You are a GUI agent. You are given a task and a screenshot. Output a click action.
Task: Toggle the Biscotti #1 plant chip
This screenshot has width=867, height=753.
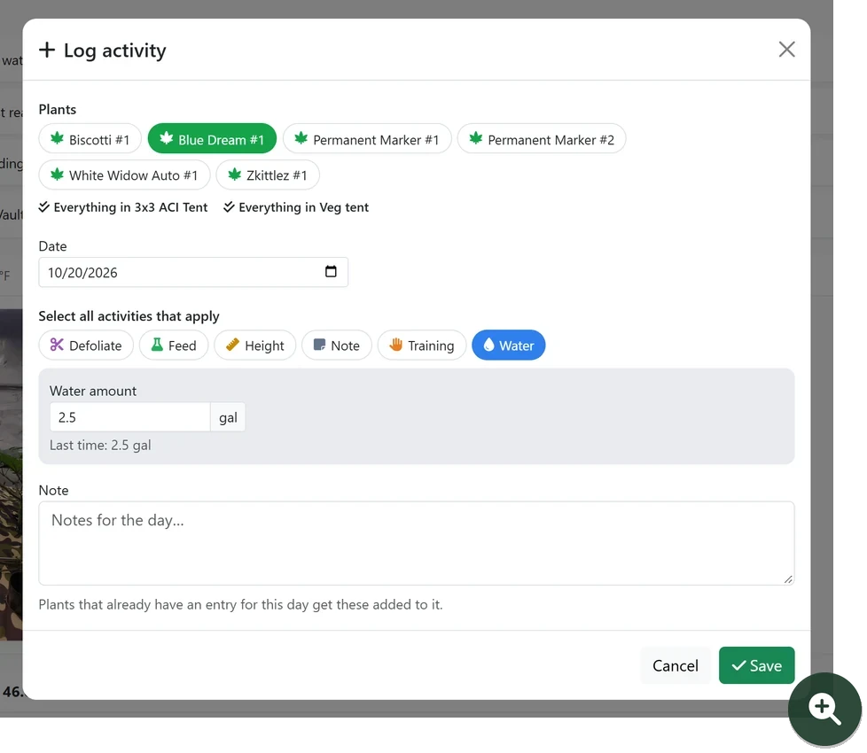90,139
